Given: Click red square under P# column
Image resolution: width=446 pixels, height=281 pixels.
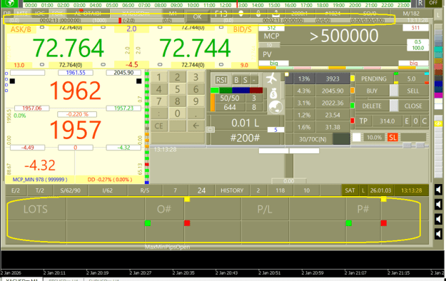Looking at the screenshot, I should [x=384, y=223].
